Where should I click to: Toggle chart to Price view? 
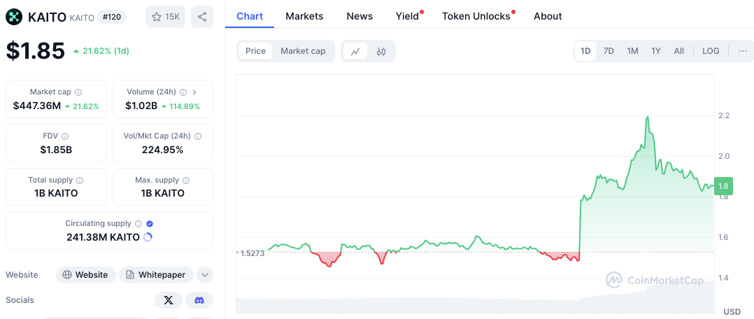pos(255,51)
